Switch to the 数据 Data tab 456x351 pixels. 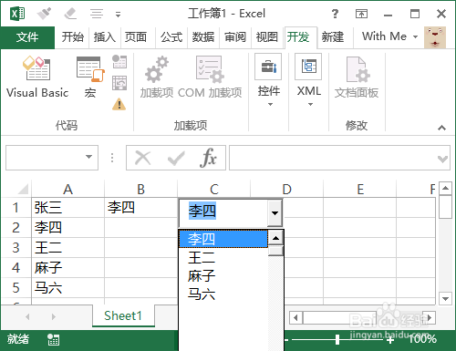coord(203,37)
